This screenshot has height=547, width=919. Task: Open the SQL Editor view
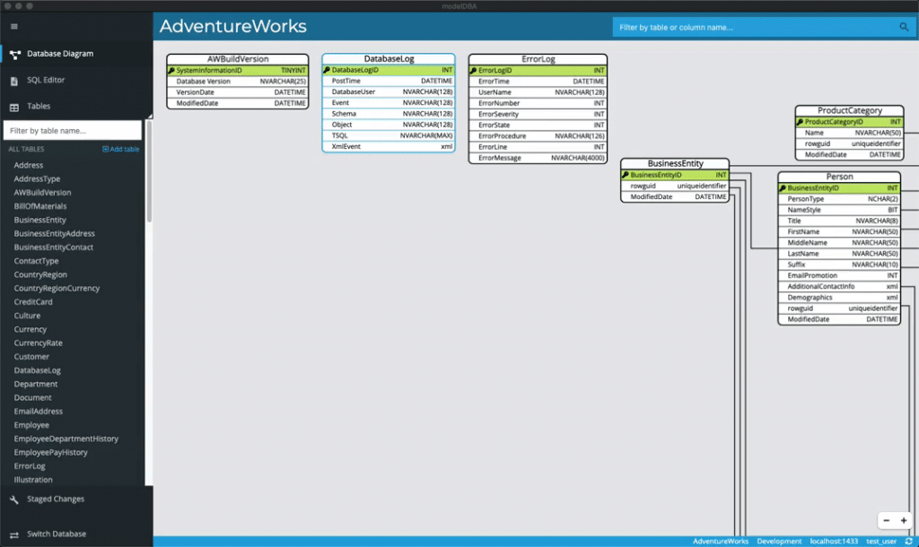[x=46, y=81]
